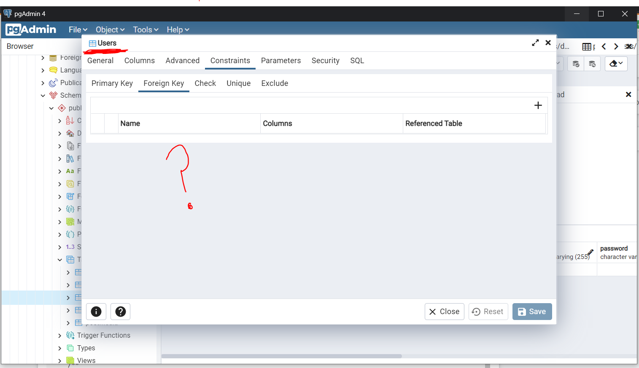Close the background panel with X next to 'ad'
Viewport: 639px width, 368px height.
pos(628,94)
